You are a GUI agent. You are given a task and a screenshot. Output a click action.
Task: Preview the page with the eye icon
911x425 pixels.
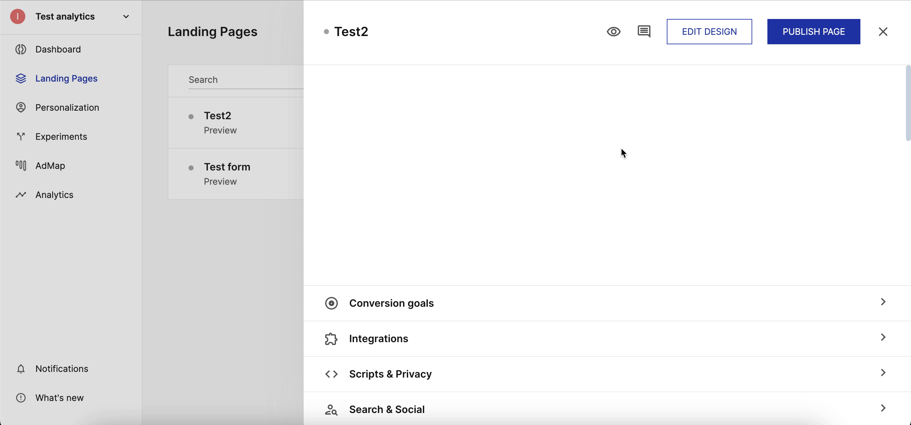pos(614,32)
